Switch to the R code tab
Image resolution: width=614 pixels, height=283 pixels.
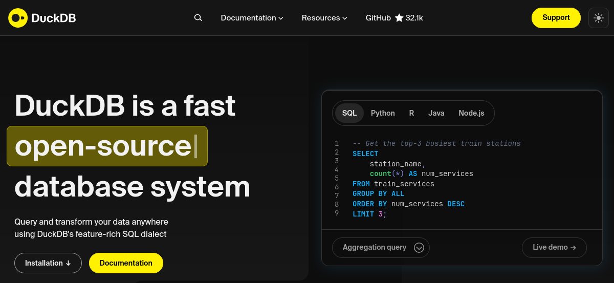pos(411,113)
